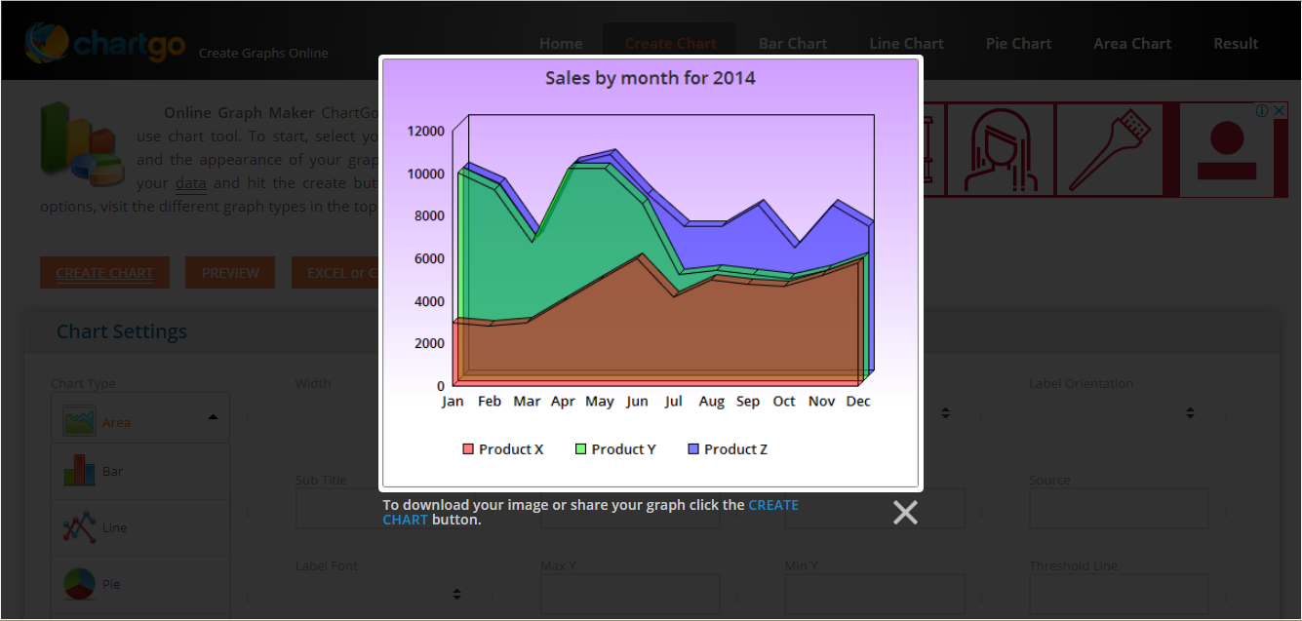1302x621 pixels.
Task: Click the paintbrush ad icon
Action: click(x=1111, y=150)
